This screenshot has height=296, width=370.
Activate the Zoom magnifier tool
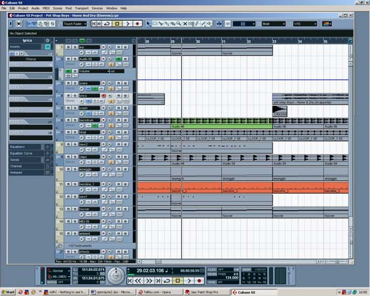[179, 24]
